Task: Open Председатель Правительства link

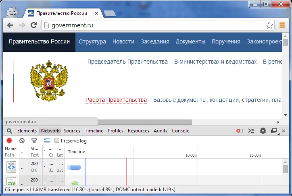Action: point(127,62)
